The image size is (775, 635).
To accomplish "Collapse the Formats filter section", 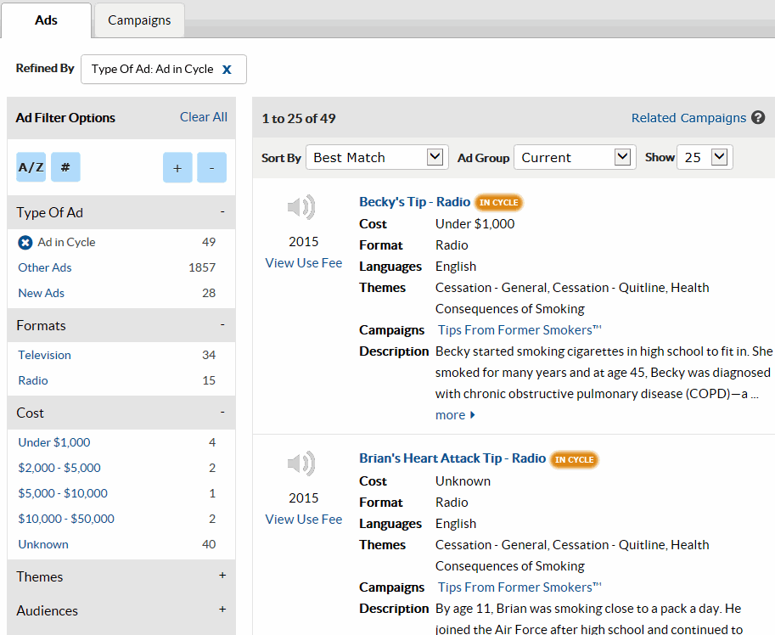I will pyautogui.click(x=222, y=325).
